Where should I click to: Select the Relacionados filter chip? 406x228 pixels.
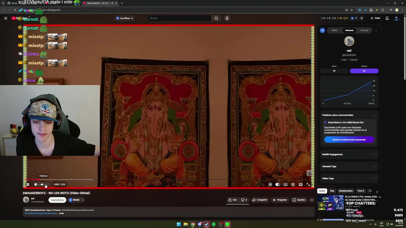346,191
